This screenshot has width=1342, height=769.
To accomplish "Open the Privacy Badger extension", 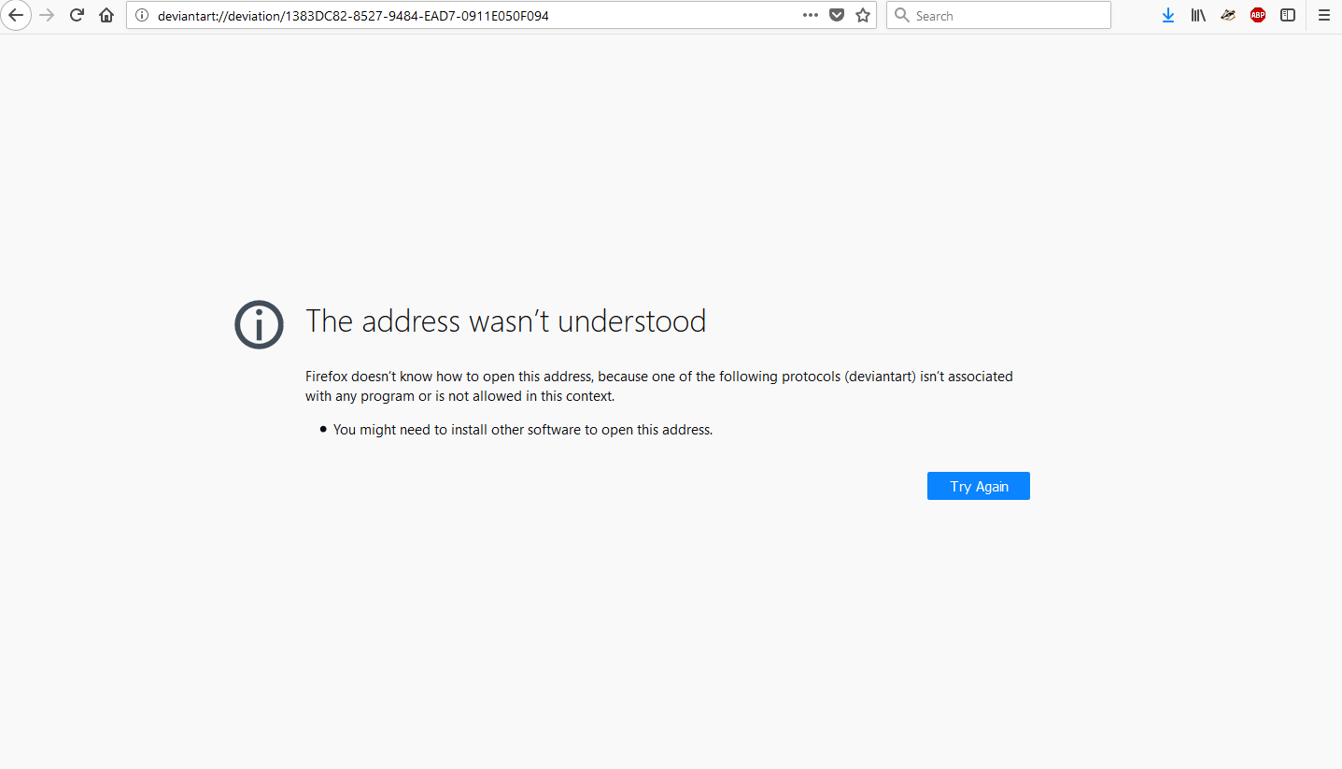I will click(x=1228, y=15).
